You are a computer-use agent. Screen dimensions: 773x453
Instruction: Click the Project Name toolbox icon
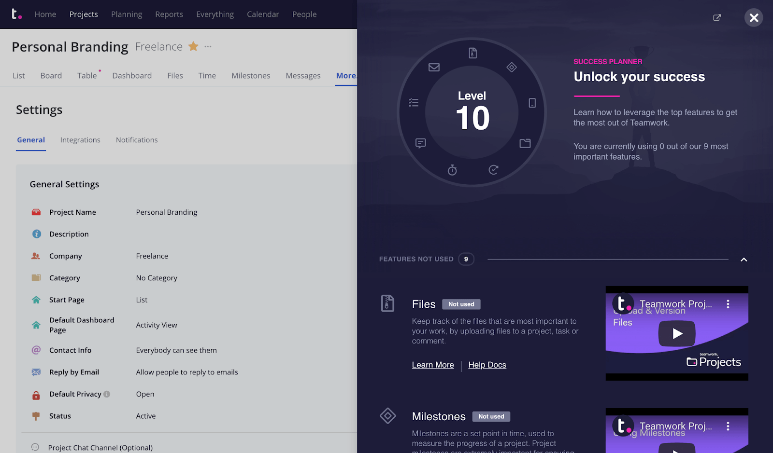coord(36,212)
